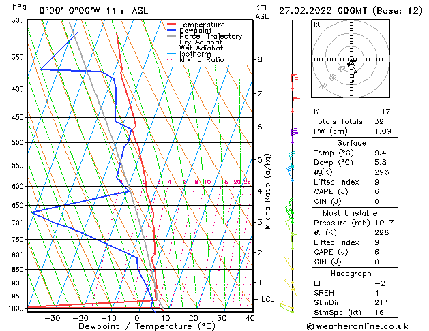The height and width of the screenshot is (331, 429).
Task: Click the StmSpd (kt) value 16
Action: click(379, 312)
